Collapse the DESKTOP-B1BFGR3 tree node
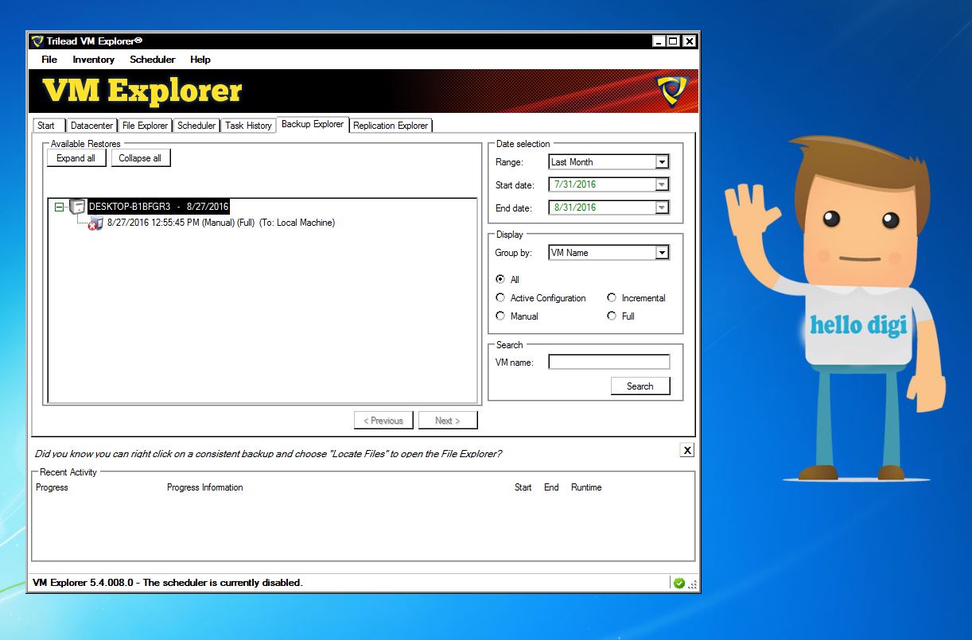 pyautogui.click(x=59, y=207)
